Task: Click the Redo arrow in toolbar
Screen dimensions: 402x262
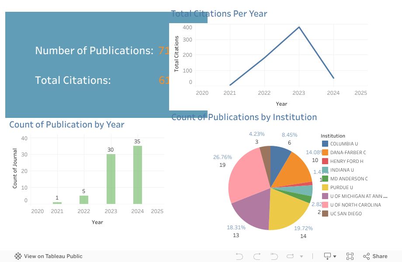Action: [x=257, y=256]
